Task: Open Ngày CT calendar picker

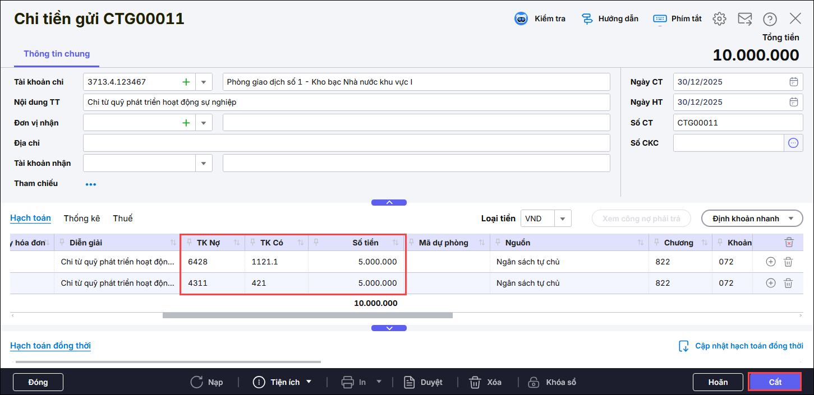Action: click(x=793, y=82)
